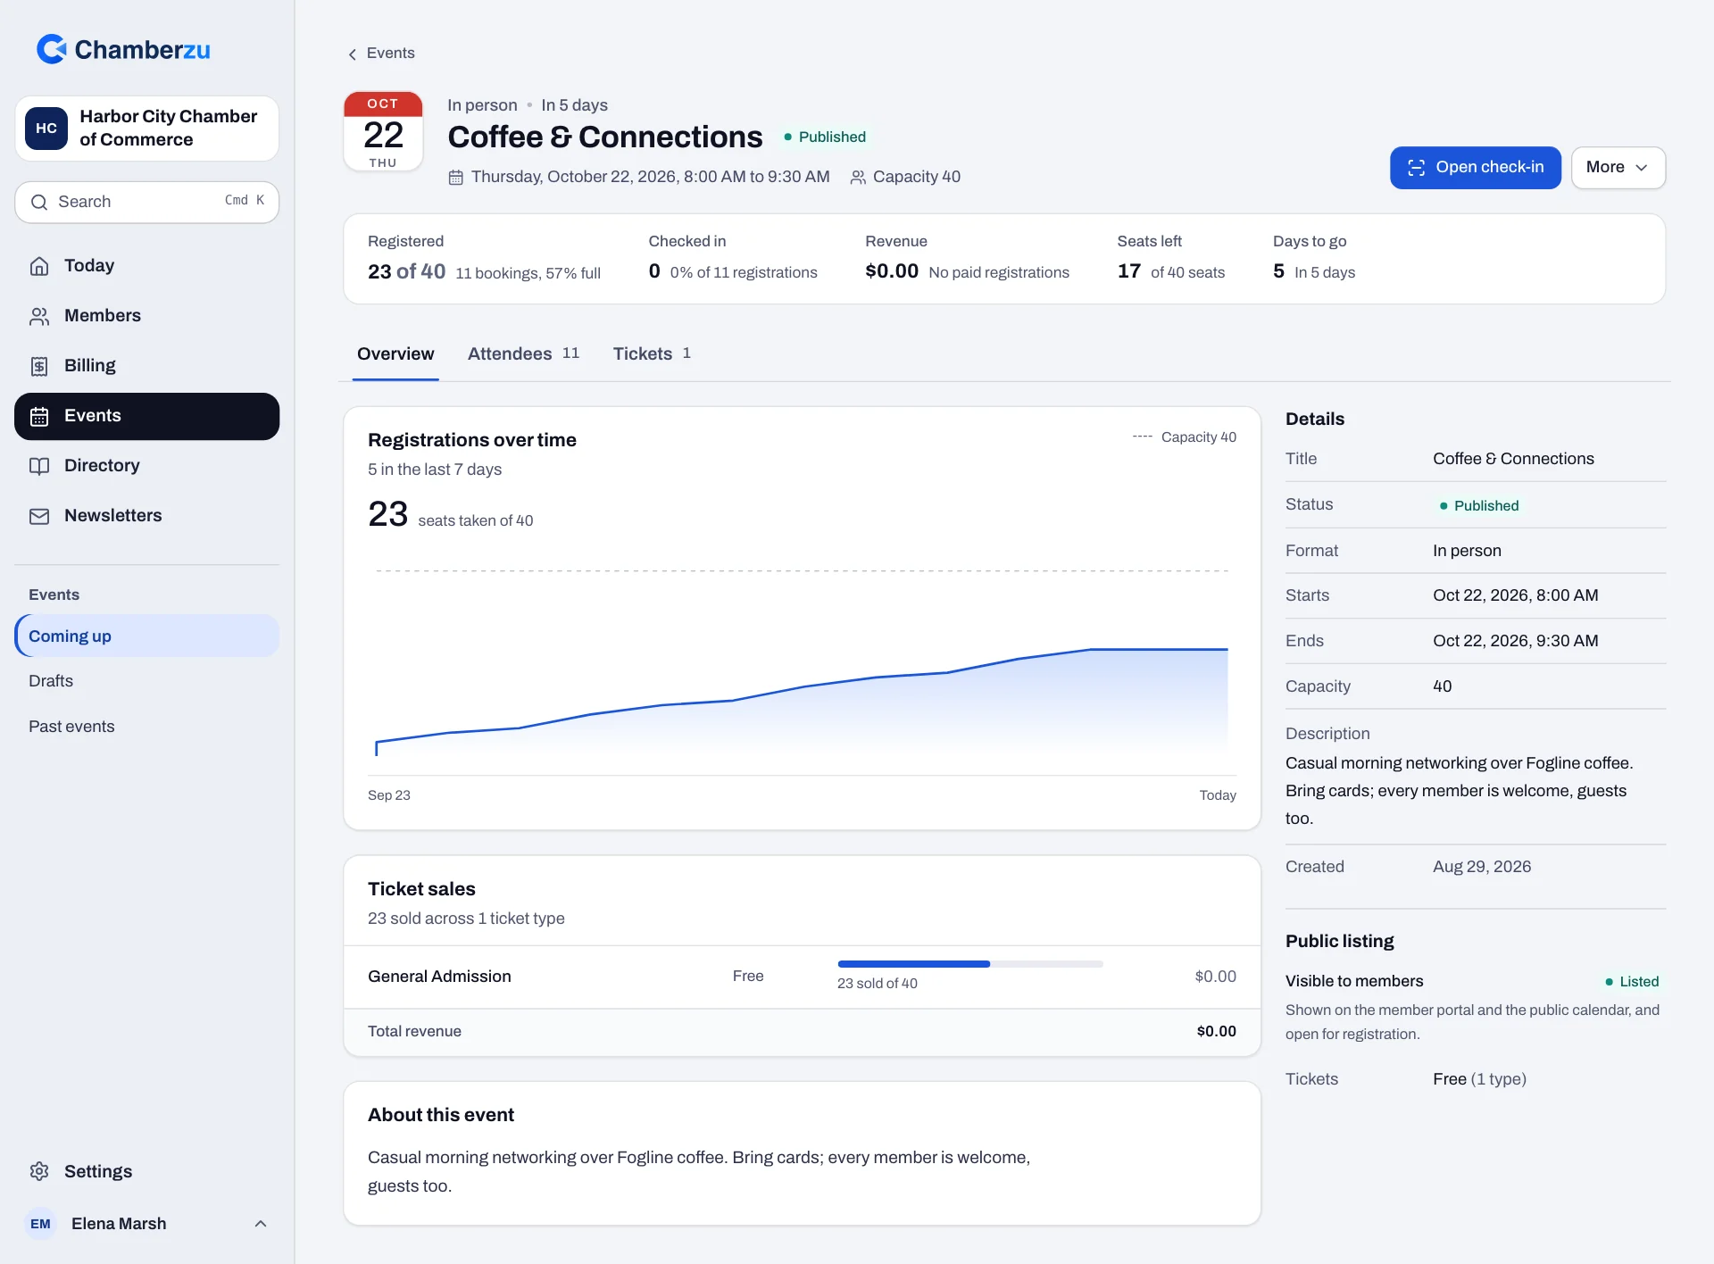Click the Oct 22 calendar date badge
Viewport: 1714px width, 1264px height.
pyautogui.click(x=383, y=131)
